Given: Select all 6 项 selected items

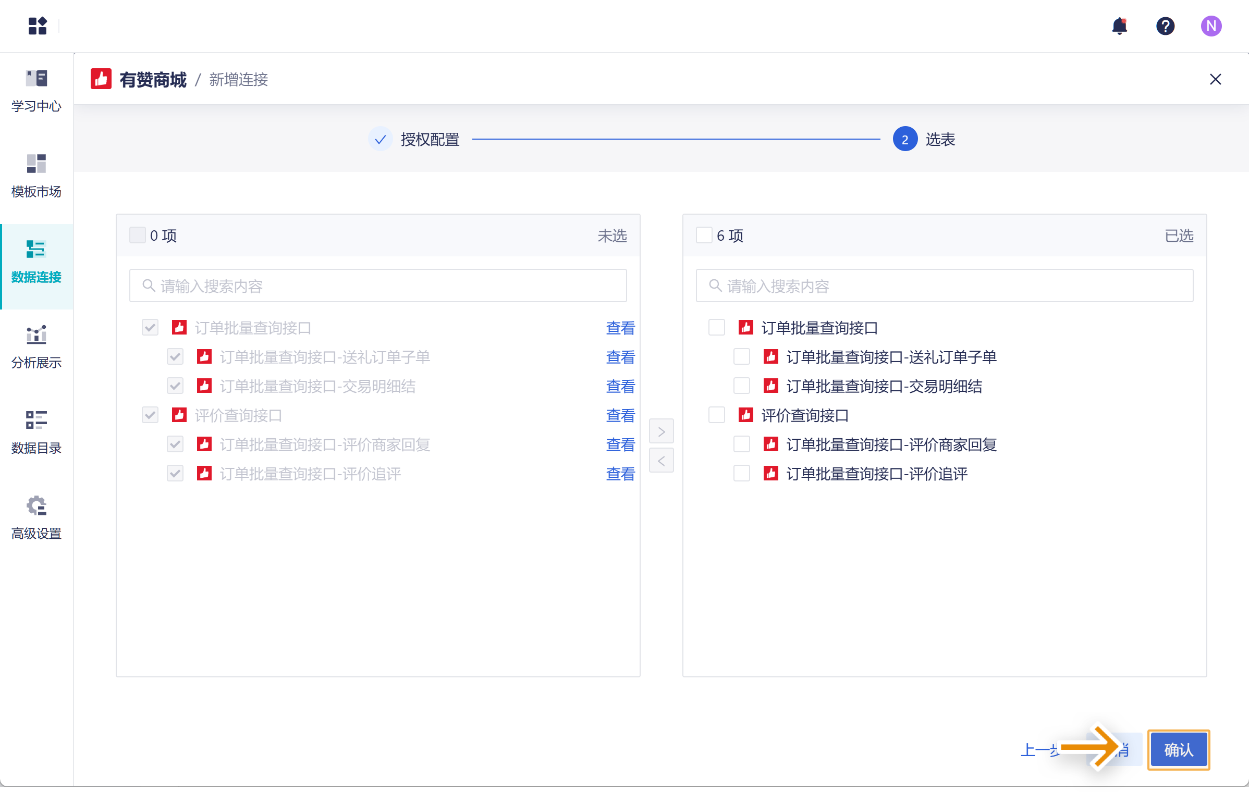Looking at the screenshot, I should coord(704,236).
